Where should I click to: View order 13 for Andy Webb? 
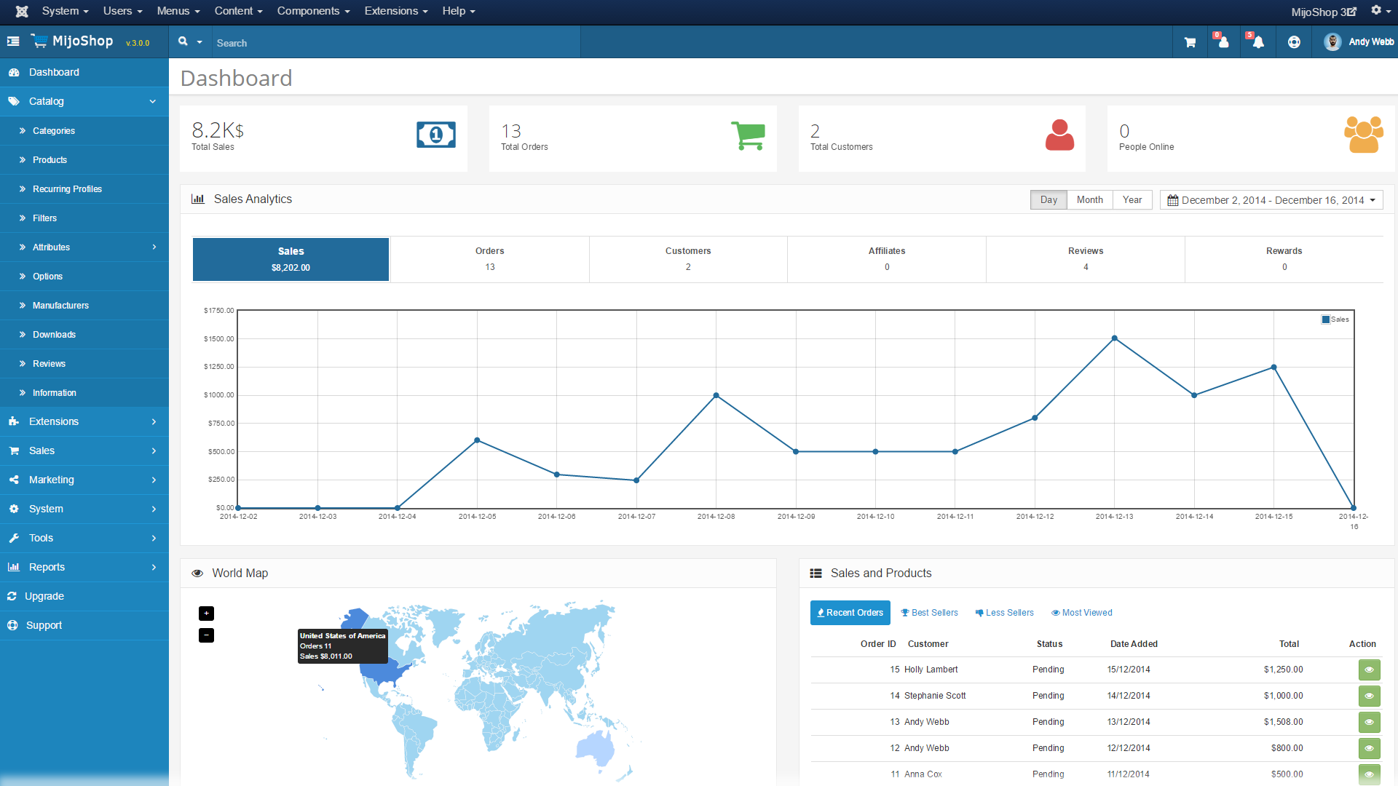tap(1369, 722)
